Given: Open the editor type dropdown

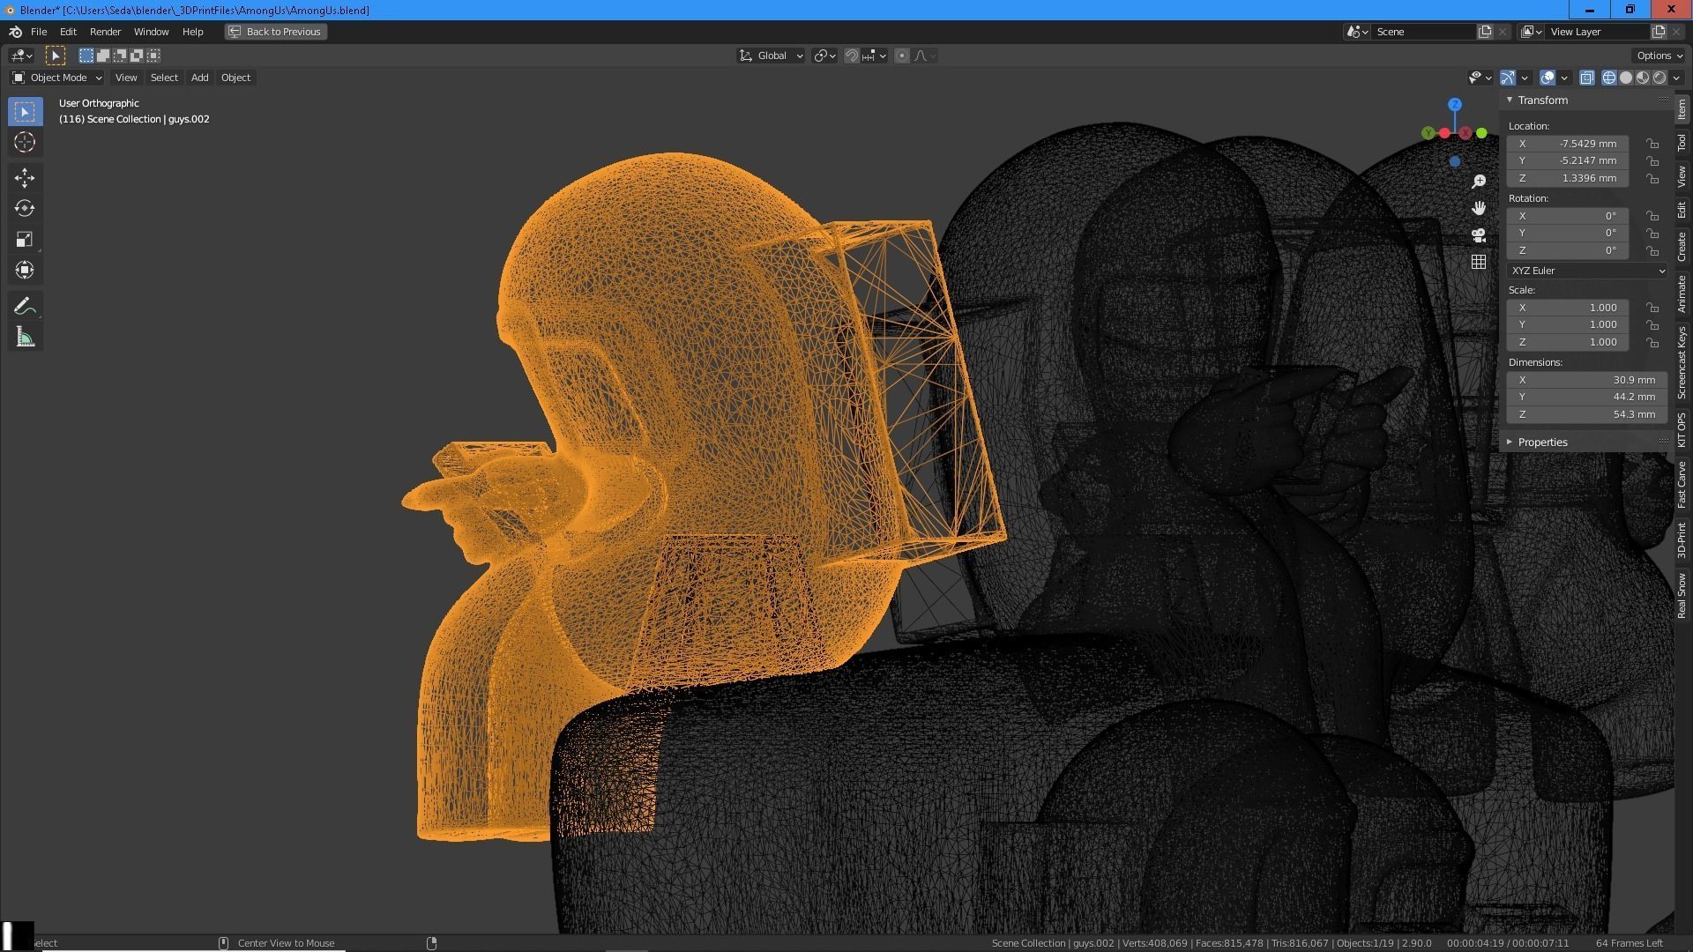Looking at the screenshot, I should [21, 56].
